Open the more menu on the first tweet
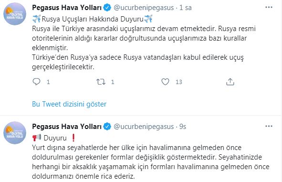282x182 pixels. pos(269,7)
